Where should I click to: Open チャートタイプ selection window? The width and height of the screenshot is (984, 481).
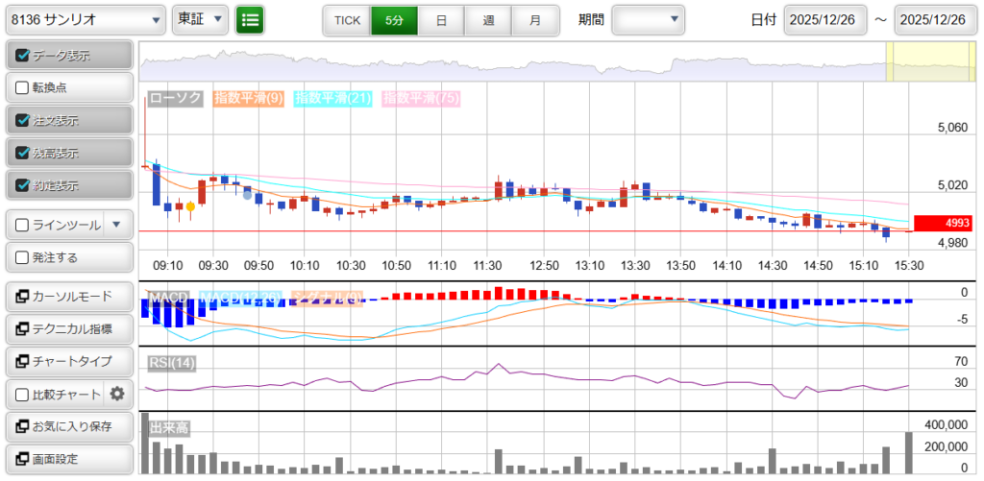tap(68, 361)
